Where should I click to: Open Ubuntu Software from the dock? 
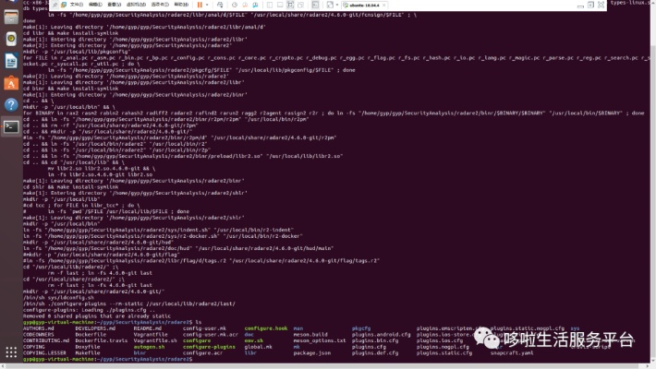pyautogui.click(x=9, y=84)
